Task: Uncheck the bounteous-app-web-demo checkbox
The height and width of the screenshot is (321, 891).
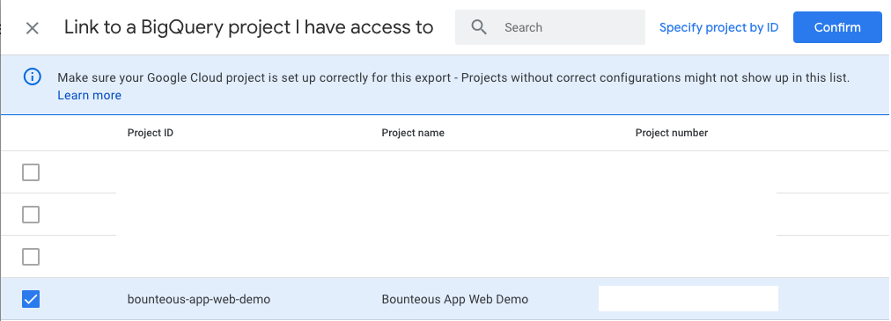Action: pyautogui.click(x=31, y=299)
